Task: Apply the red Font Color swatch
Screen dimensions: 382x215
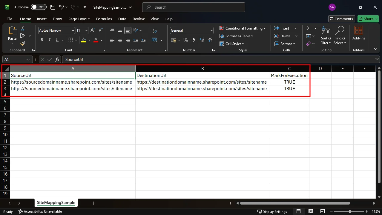Action: 96,40
